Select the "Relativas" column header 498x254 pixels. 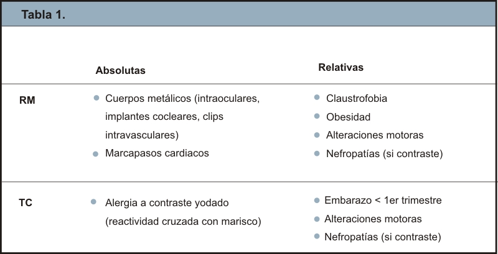pyautogui.click(x=341, y=67)
